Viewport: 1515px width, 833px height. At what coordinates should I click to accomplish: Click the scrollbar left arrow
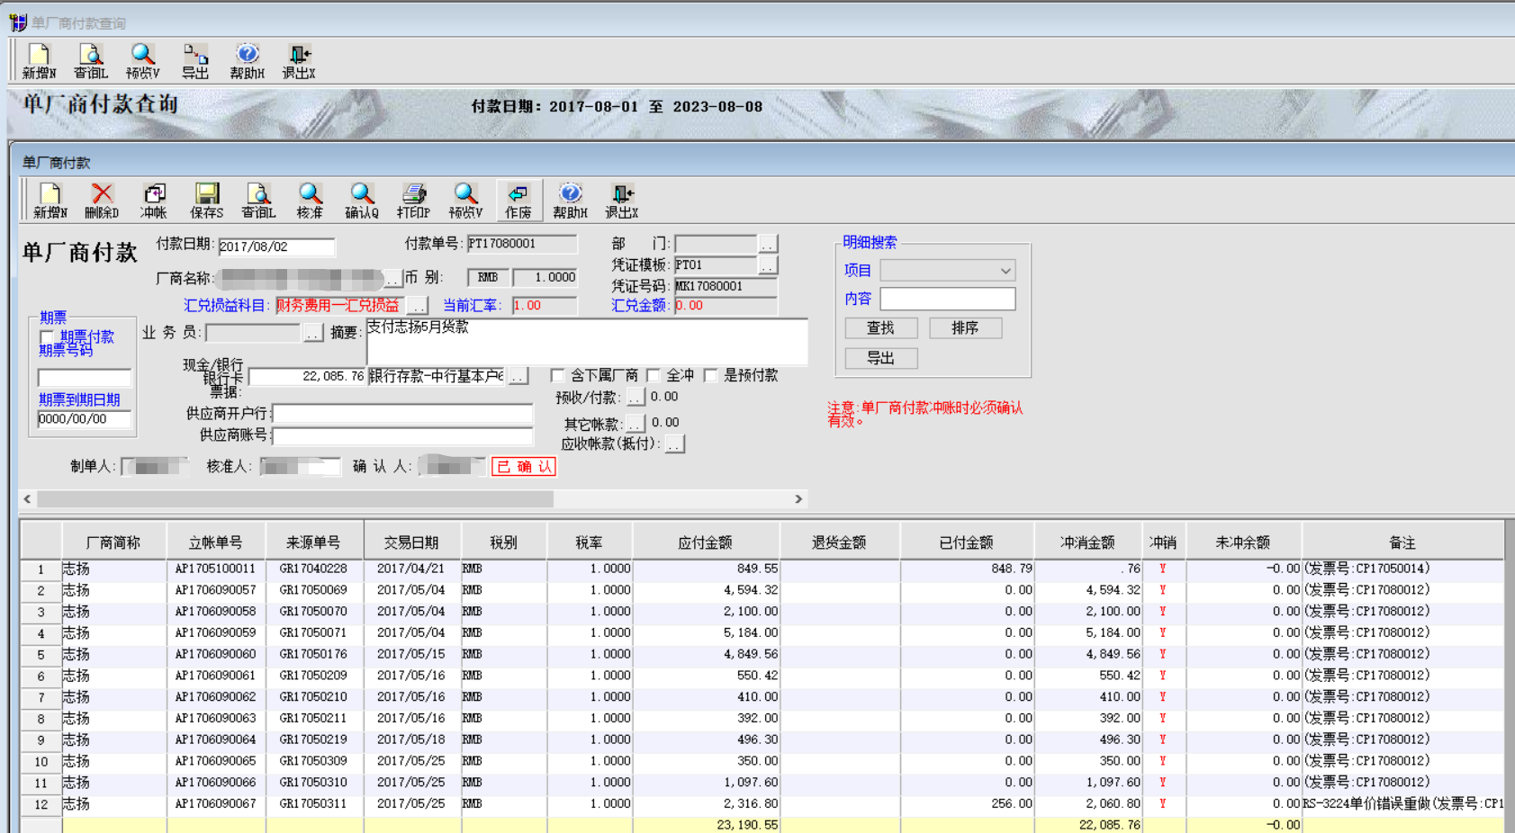[x=28, y=499]
